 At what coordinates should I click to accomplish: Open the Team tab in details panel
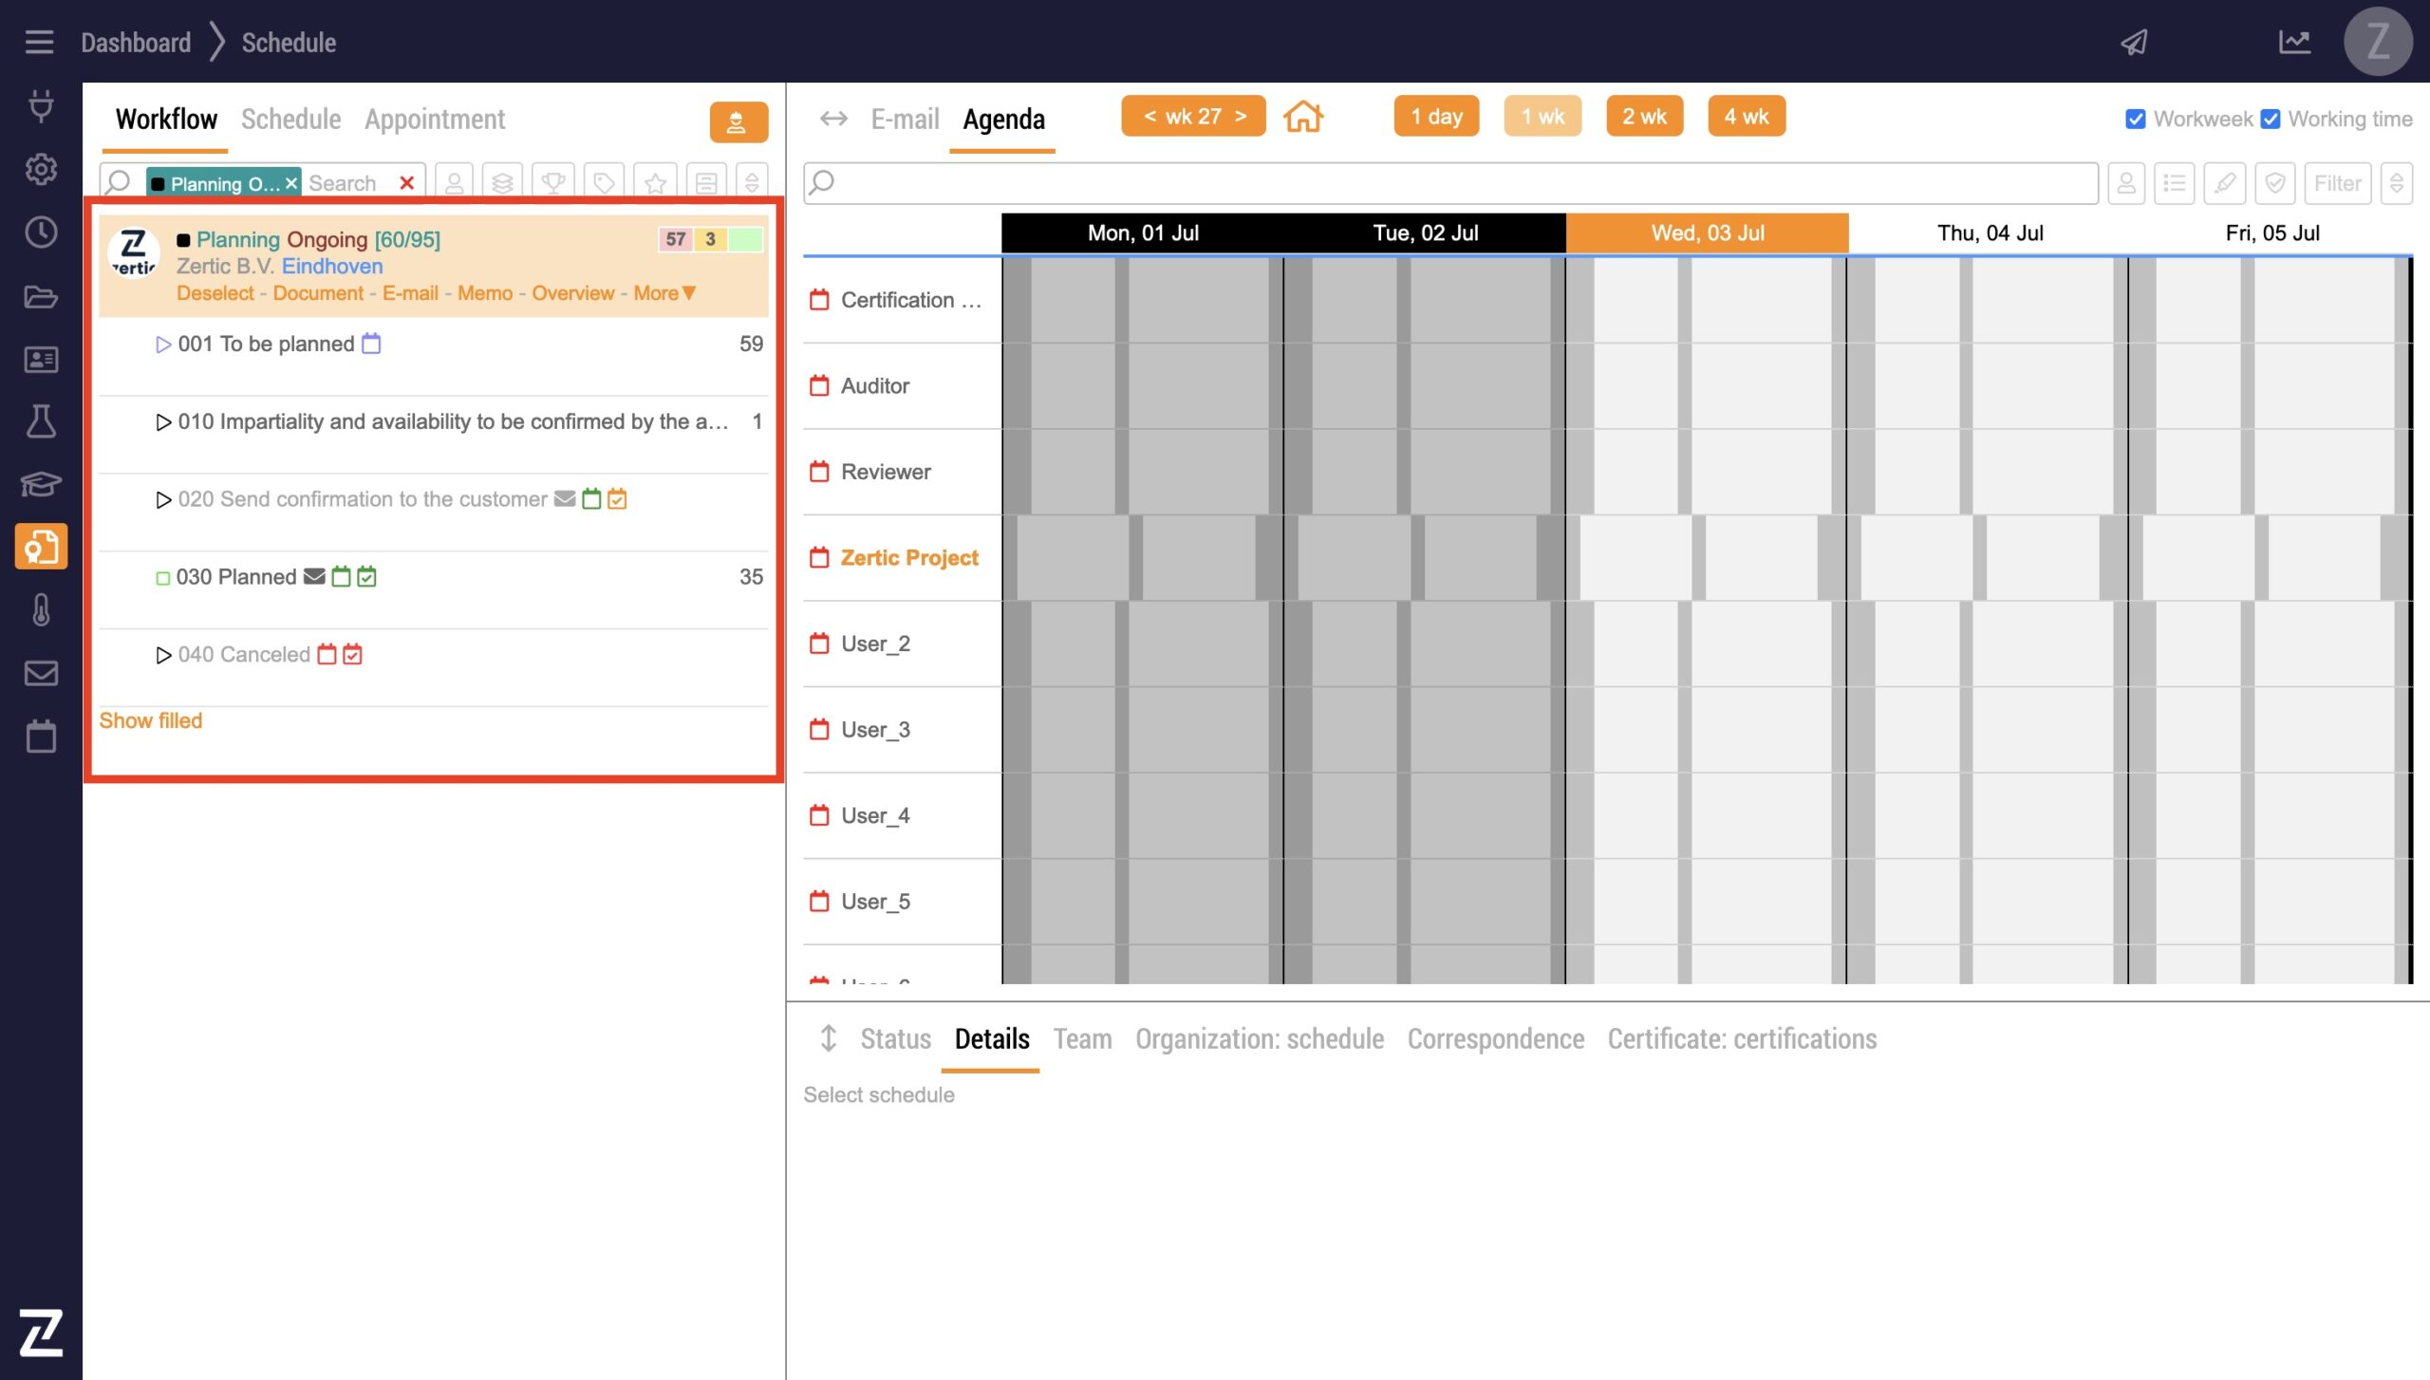click(1082, 1039)
